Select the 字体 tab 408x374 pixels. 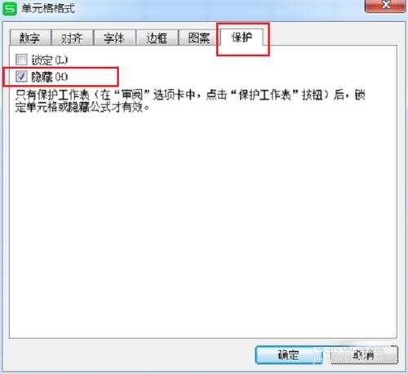click(x=114, y=38)
